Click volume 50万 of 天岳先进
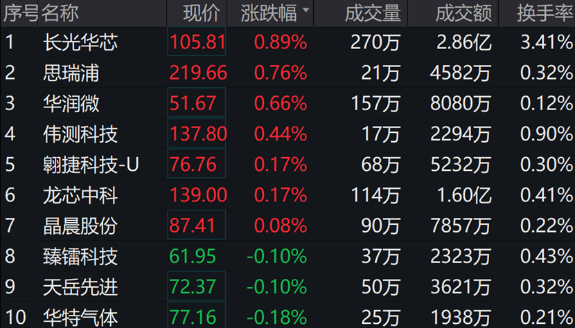 coord(380,286)
